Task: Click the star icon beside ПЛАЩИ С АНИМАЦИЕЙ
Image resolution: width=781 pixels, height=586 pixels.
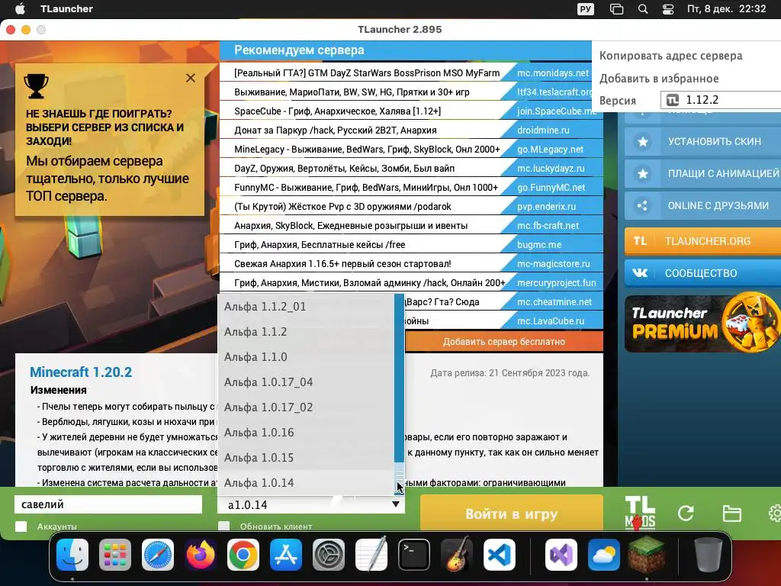Action: [642, 173]
